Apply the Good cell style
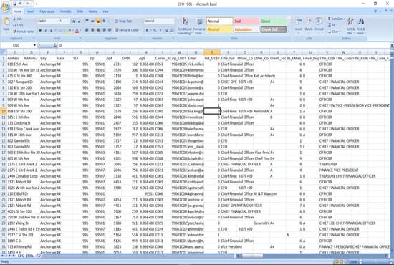 click(273, 21)
